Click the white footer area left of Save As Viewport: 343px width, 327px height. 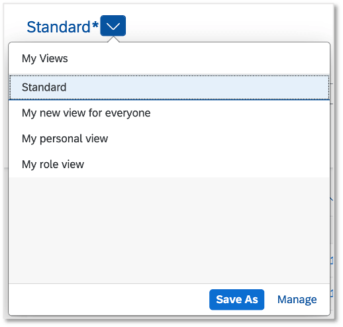[x=109, y=299]
